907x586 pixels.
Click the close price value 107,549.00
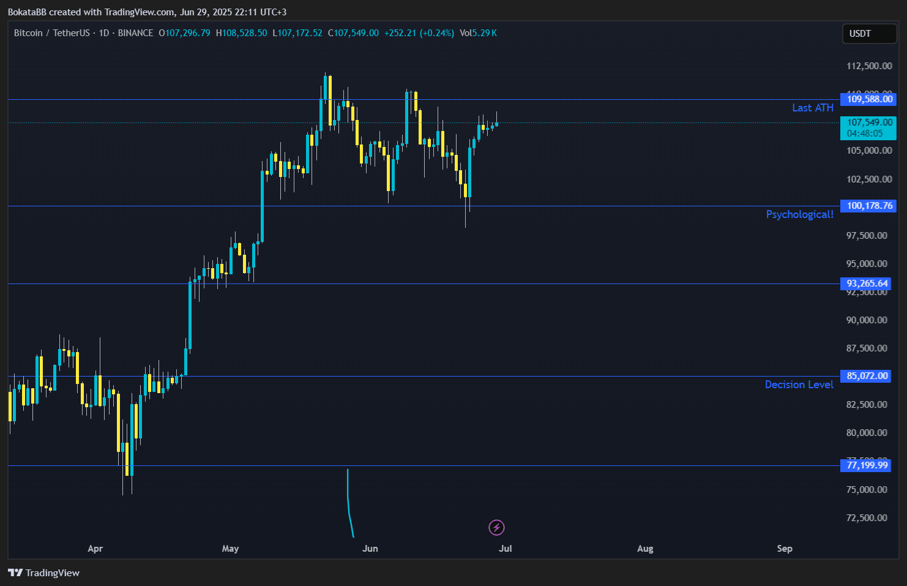click(356, 33)
